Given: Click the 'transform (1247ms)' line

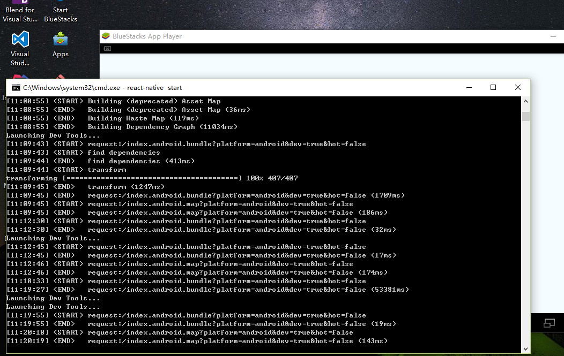Looking at the screenshot, I should (86, 187).
